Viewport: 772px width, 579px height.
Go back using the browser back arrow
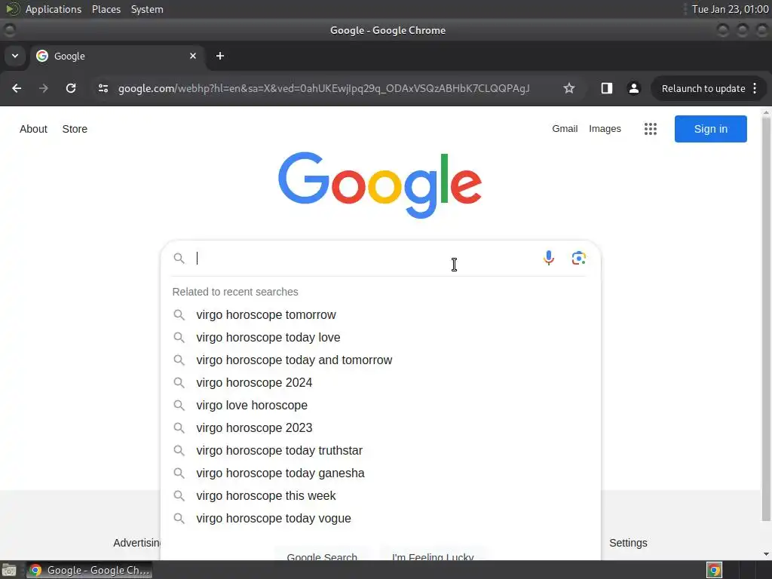[x=17, y=88]
